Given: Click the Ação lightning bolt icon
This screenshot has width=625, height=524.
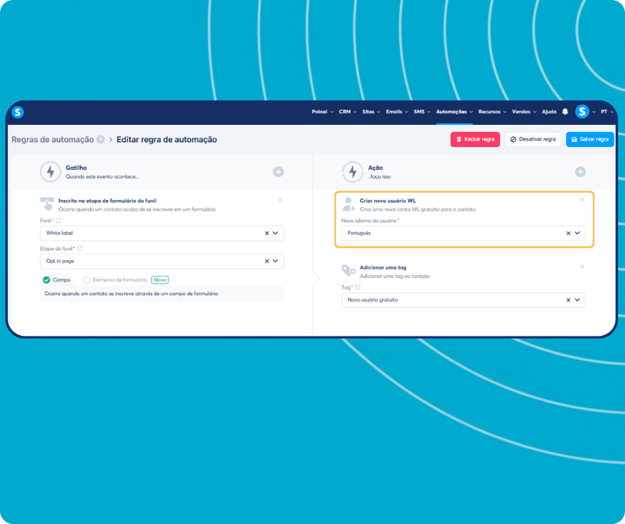Looking at the screenshot, I should click(353, 172).
